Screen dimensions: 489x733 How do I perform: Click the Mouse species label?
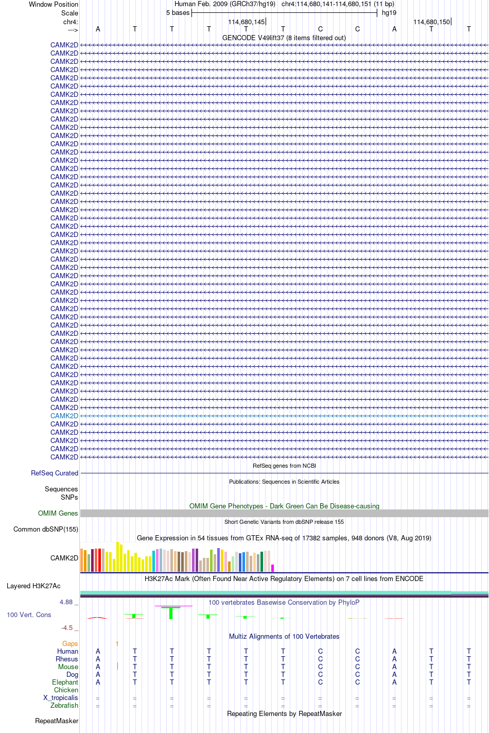click(x=68, y=667)
